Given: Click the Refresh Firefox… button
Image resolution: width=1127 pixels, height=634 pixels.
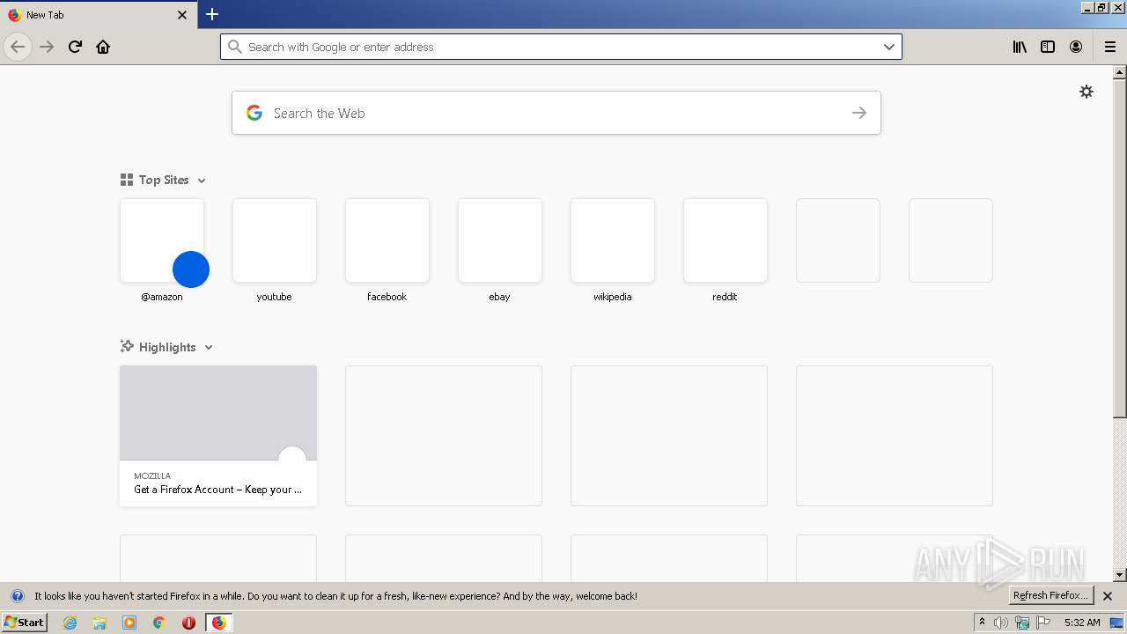Looking at the screenshot, I should (1050, 596).
